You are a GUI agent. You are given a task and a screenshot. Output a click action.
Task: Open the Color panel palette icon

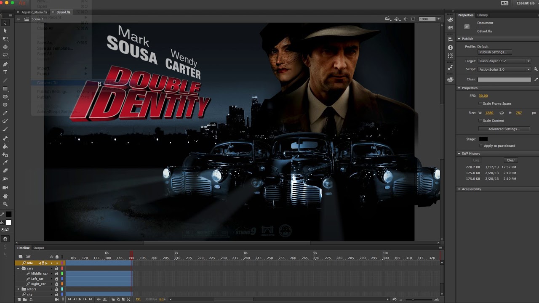tap(450, 19)
